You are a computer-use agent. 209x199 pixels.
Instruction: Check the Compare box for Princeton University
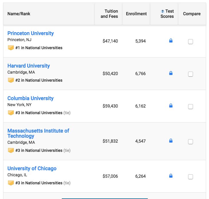coord(190,42)
